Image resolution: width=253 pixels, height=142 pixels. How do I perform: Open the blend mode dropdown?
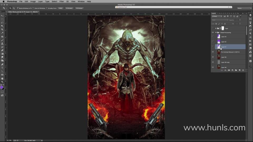[220, 20]
